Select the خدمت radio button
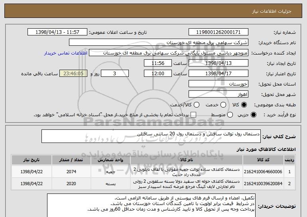 223,105
